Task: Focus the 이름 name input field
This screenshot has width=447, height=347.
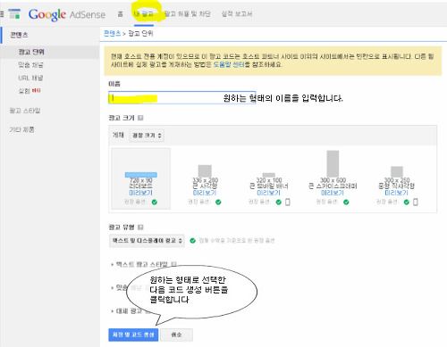Action: tap(182, 98)
